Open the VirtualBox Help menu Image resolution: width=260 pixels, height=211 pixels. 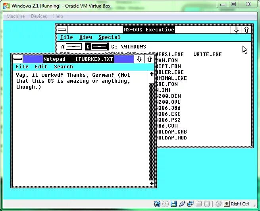tap(58, 16)
